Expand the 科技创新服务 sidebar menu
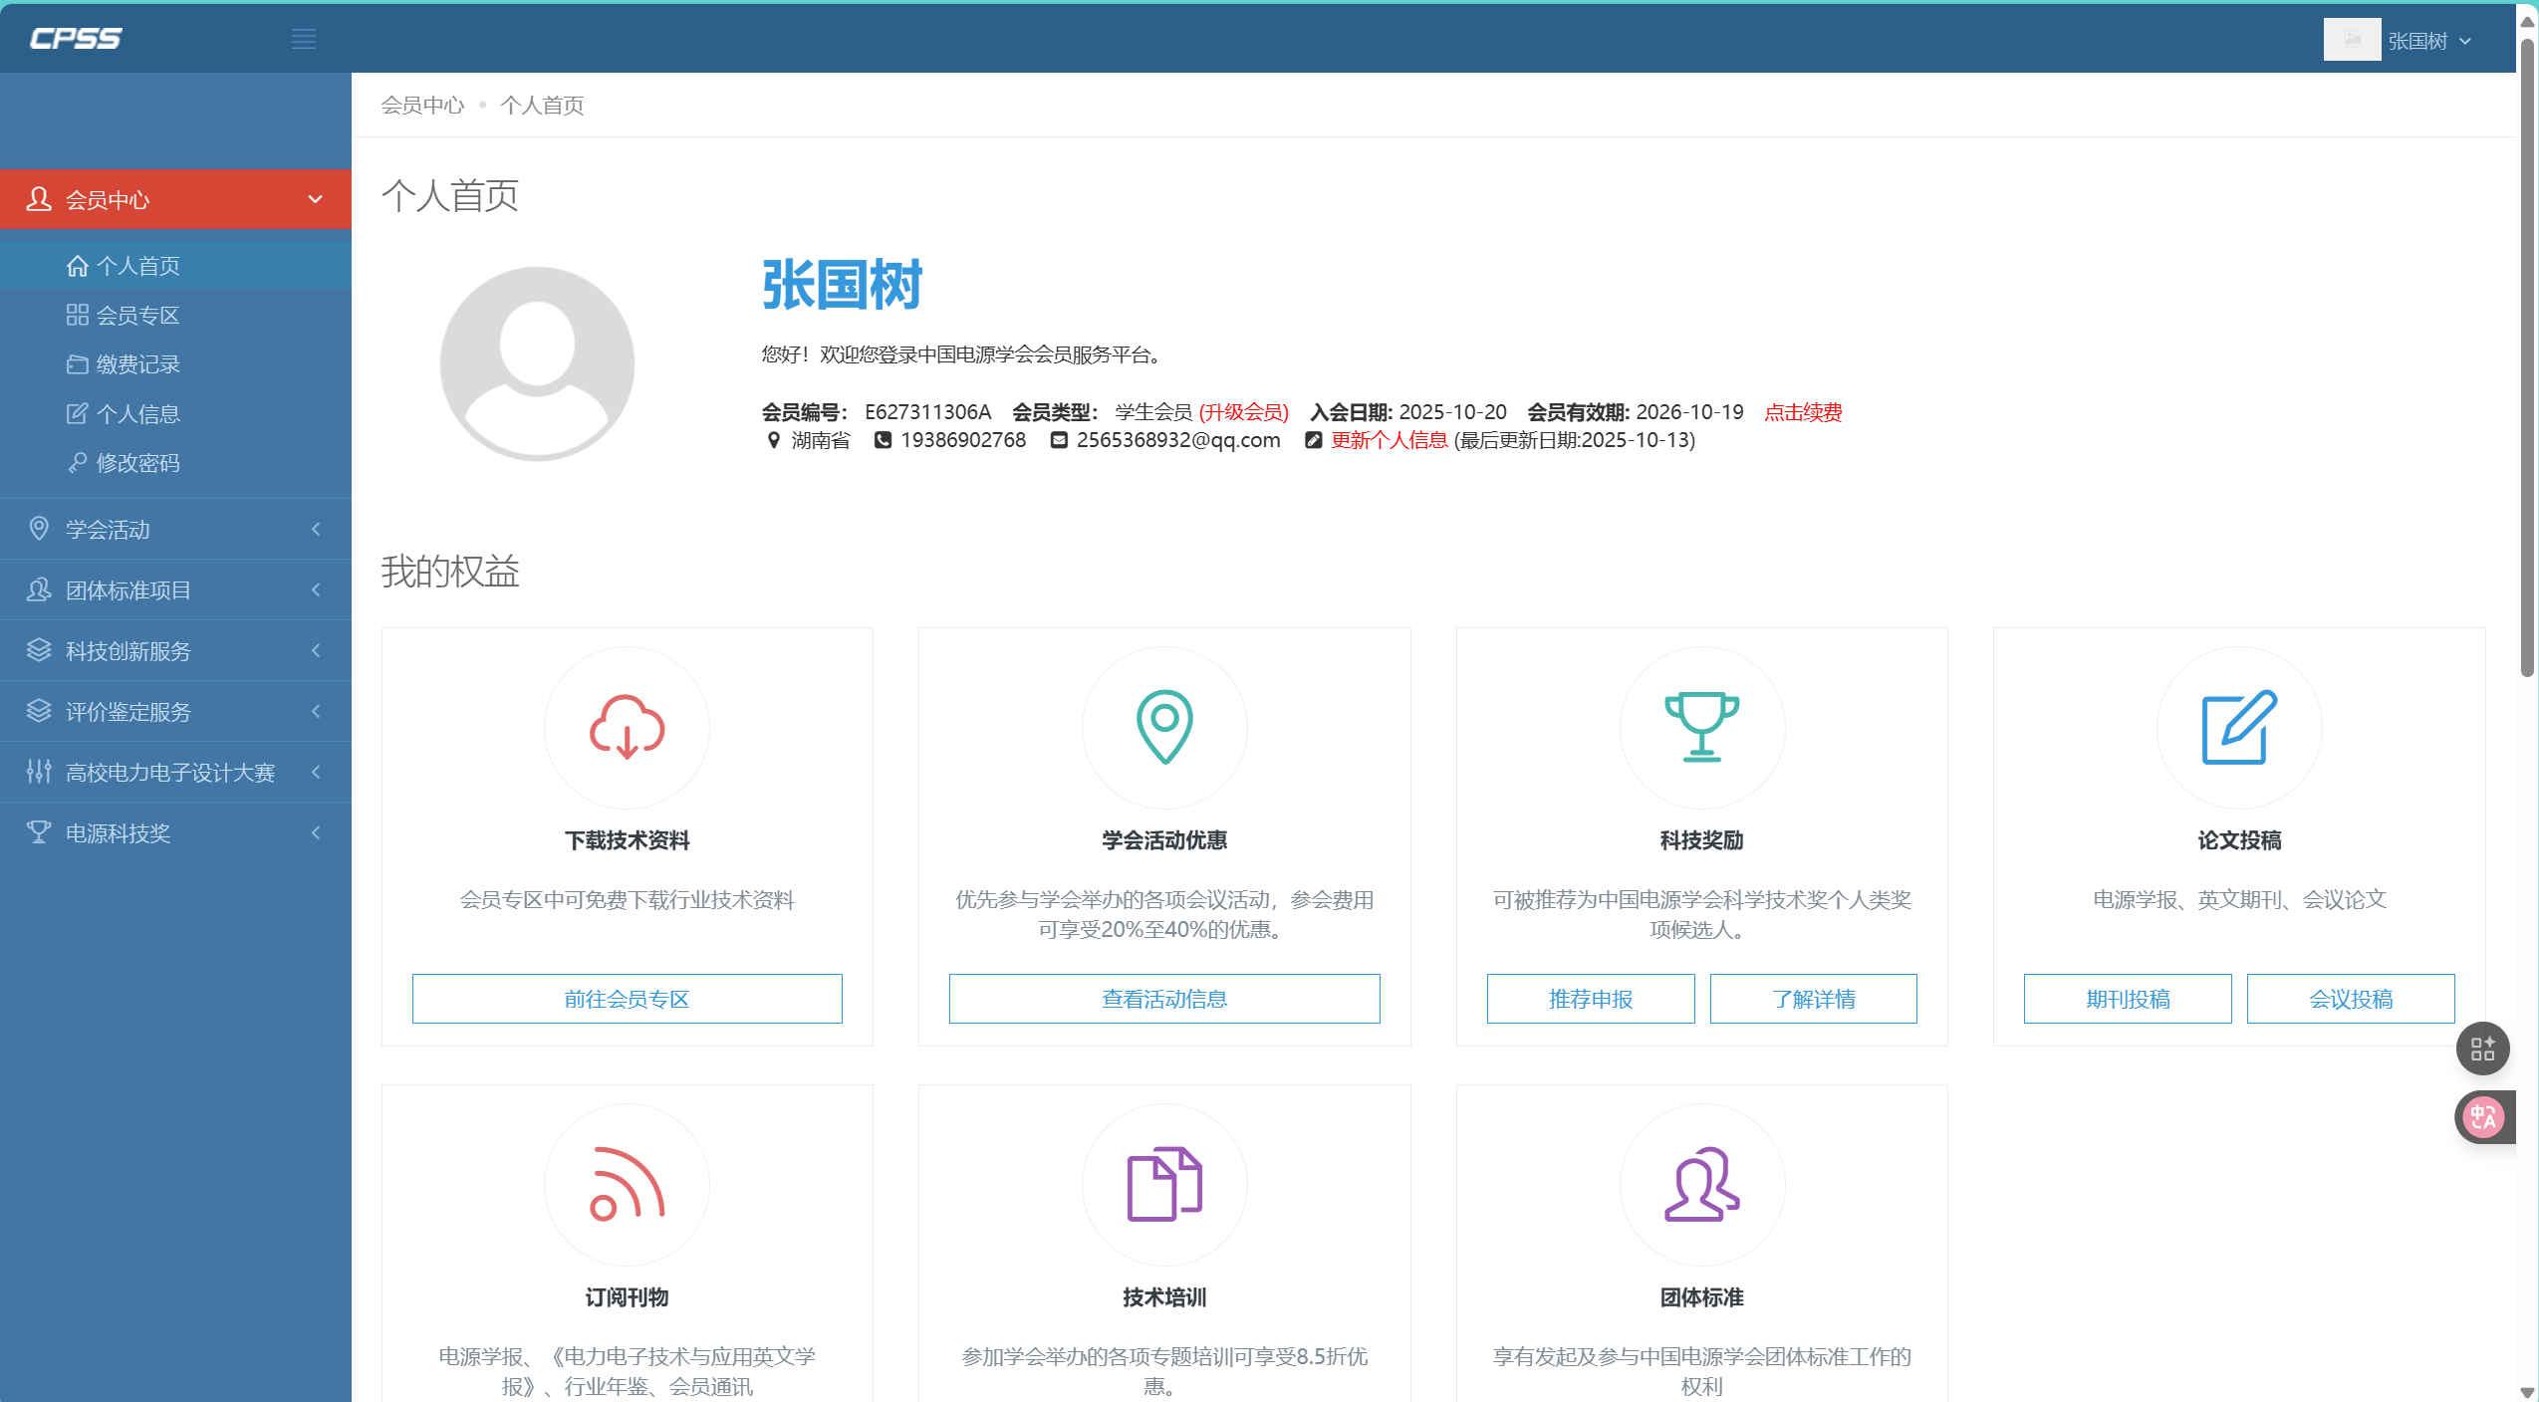This screenshot has height=1402, width=2539. [175, 650]
